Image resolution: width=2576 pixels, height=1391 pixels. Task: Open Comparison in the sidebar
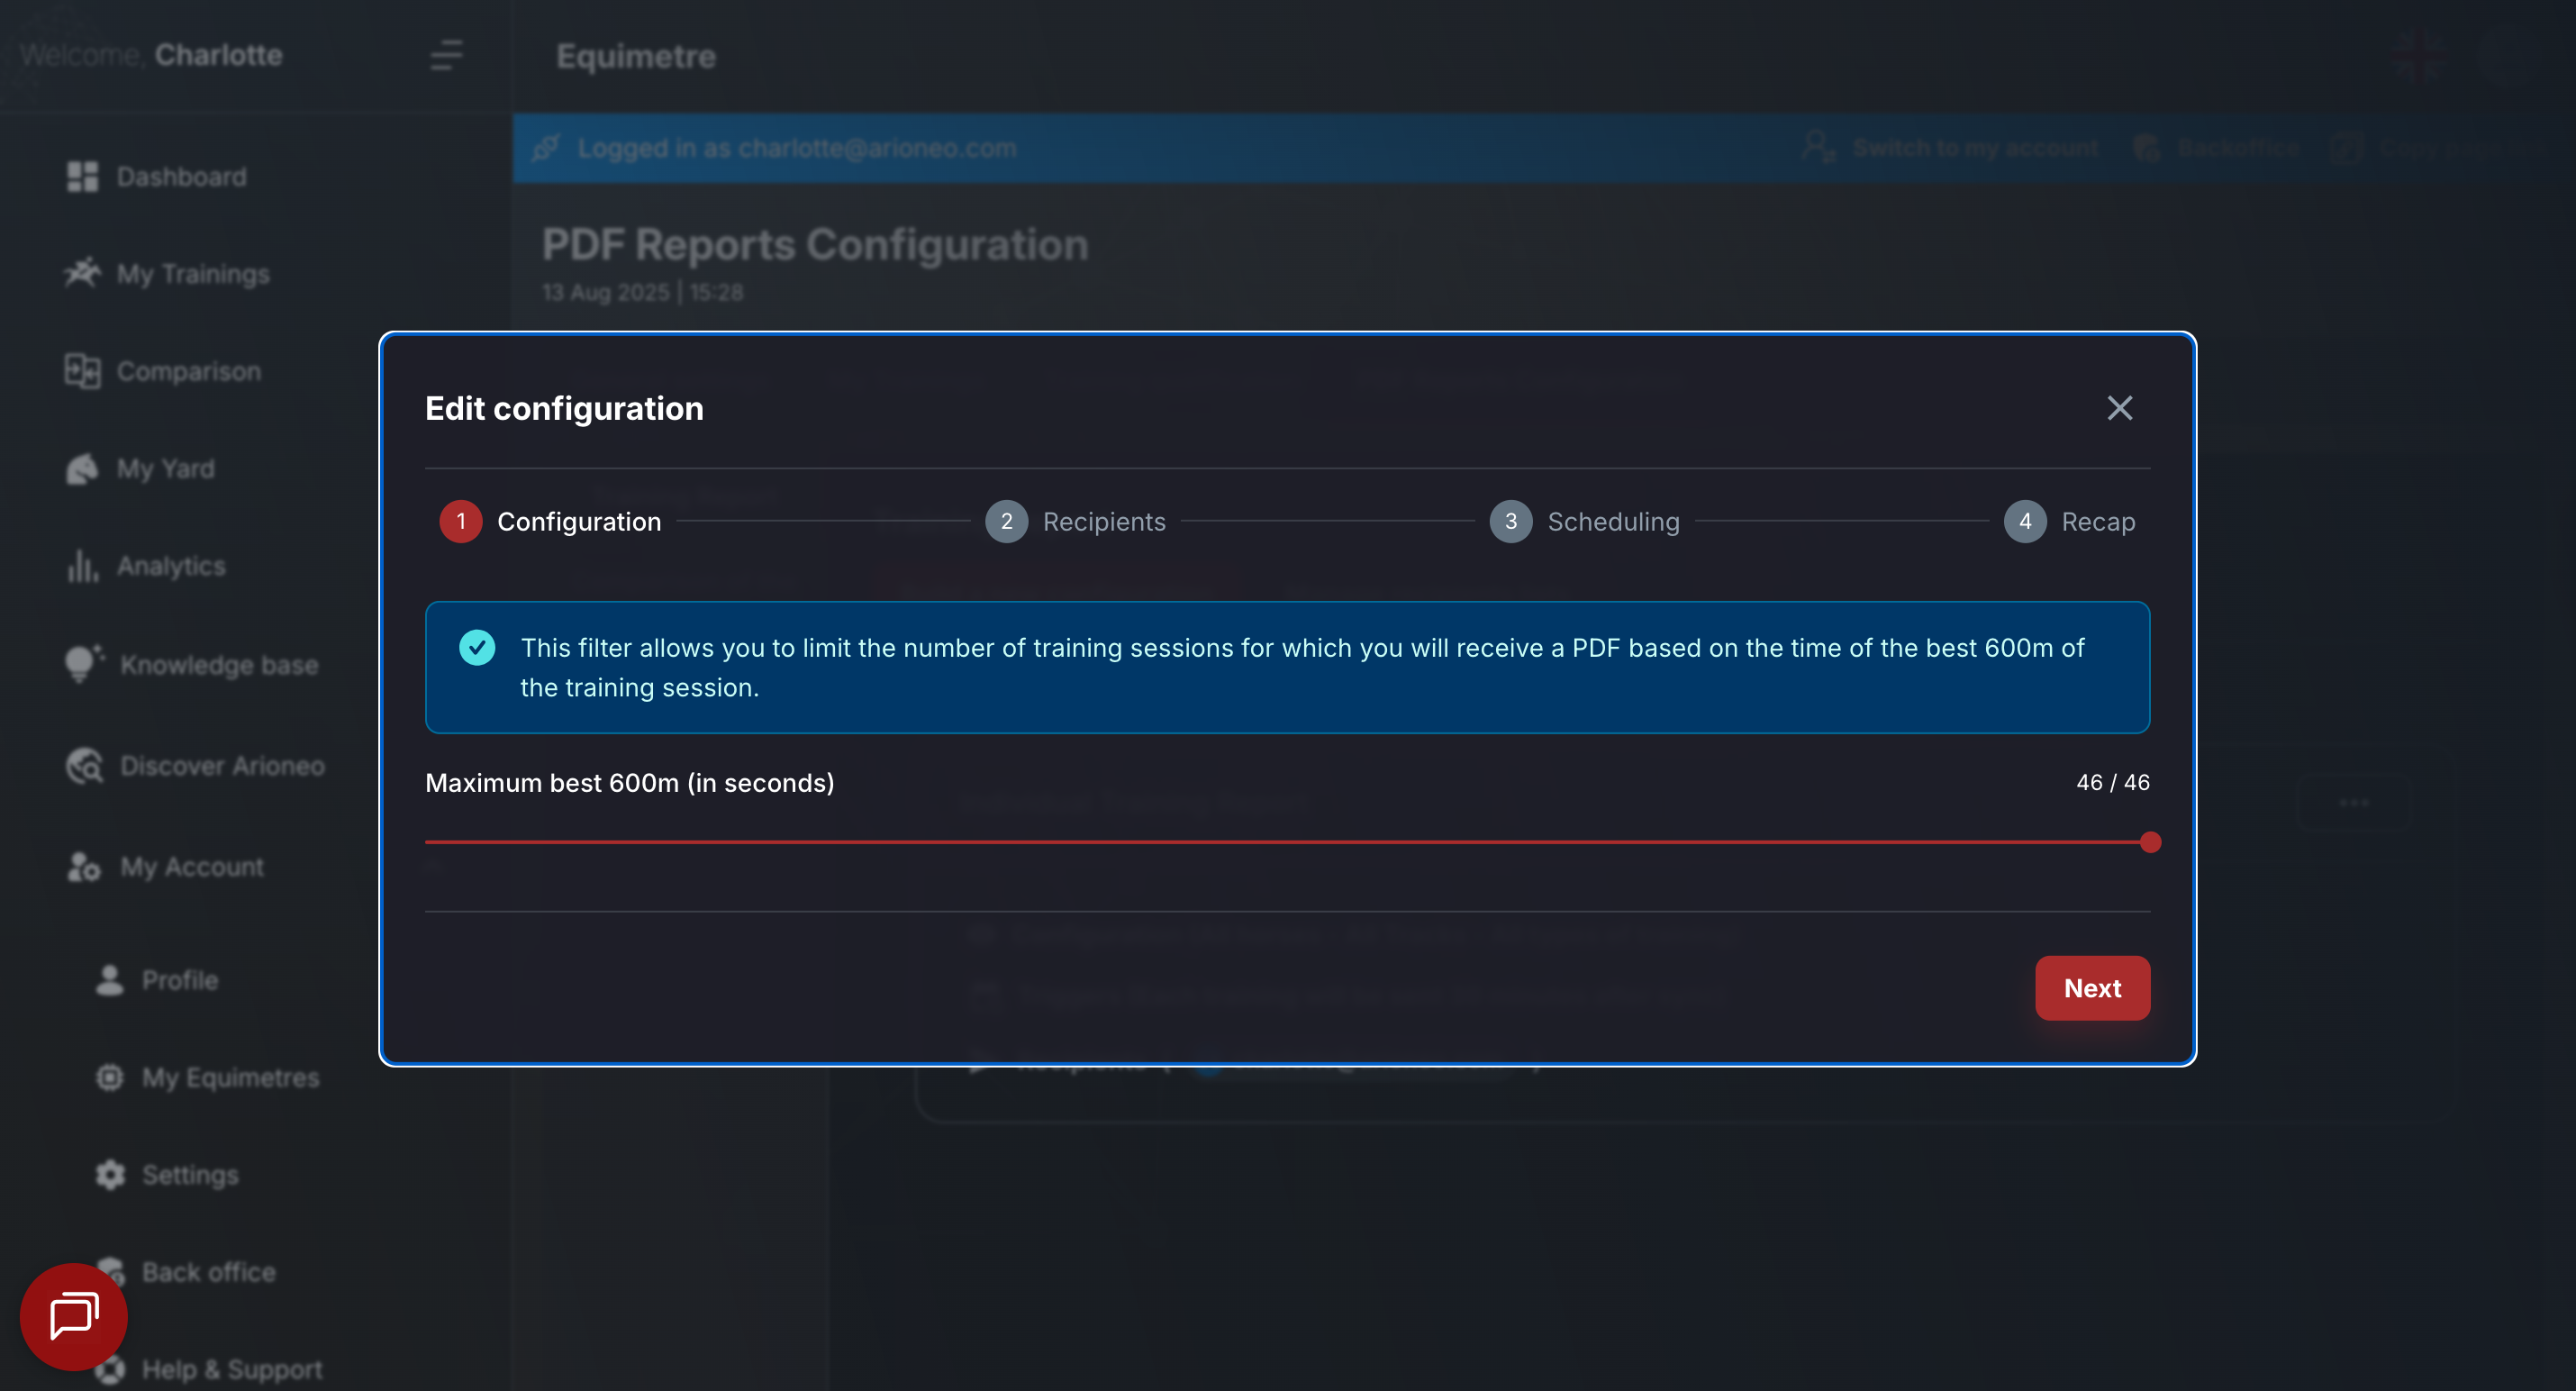163,371
